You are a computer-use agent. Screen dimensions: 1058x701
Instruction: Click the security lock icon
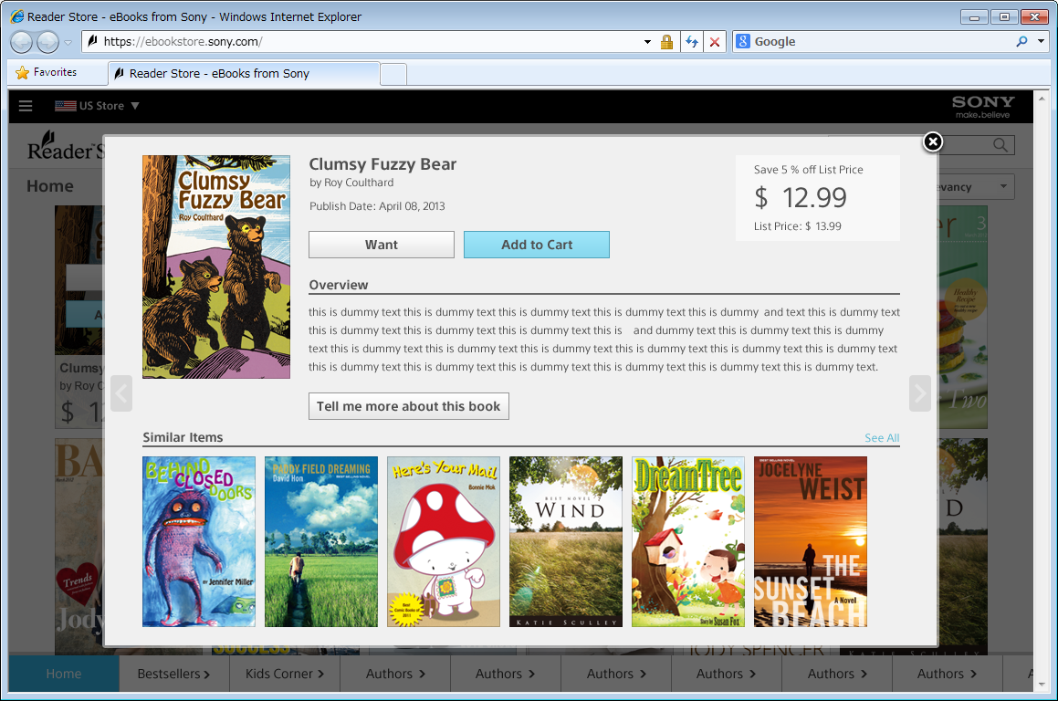[666, 43]
